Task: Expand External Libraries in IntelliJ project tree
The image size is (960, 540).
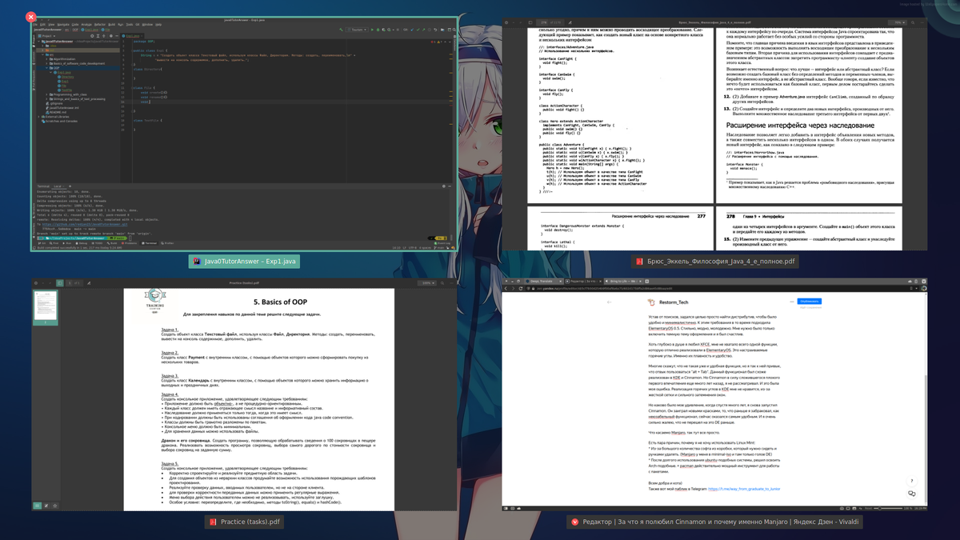Action: pos(38,117)
